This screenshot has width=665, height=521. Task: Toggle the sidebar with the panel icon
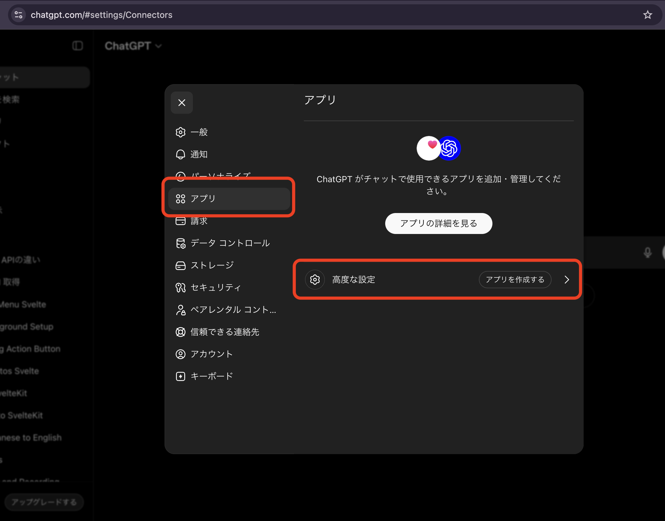pos(78,46)
